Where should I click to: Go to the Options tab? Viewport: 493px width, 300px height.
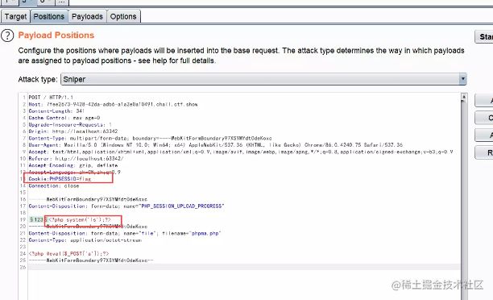coord(123,16)
